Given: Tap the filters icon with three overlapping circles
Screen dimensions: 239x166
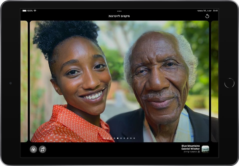Looking at the screenshot, I should tap(33, 149).
